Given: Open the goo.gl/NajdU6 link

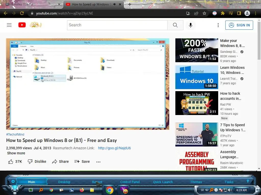Looking at the screenshot, I should point(114,148).
